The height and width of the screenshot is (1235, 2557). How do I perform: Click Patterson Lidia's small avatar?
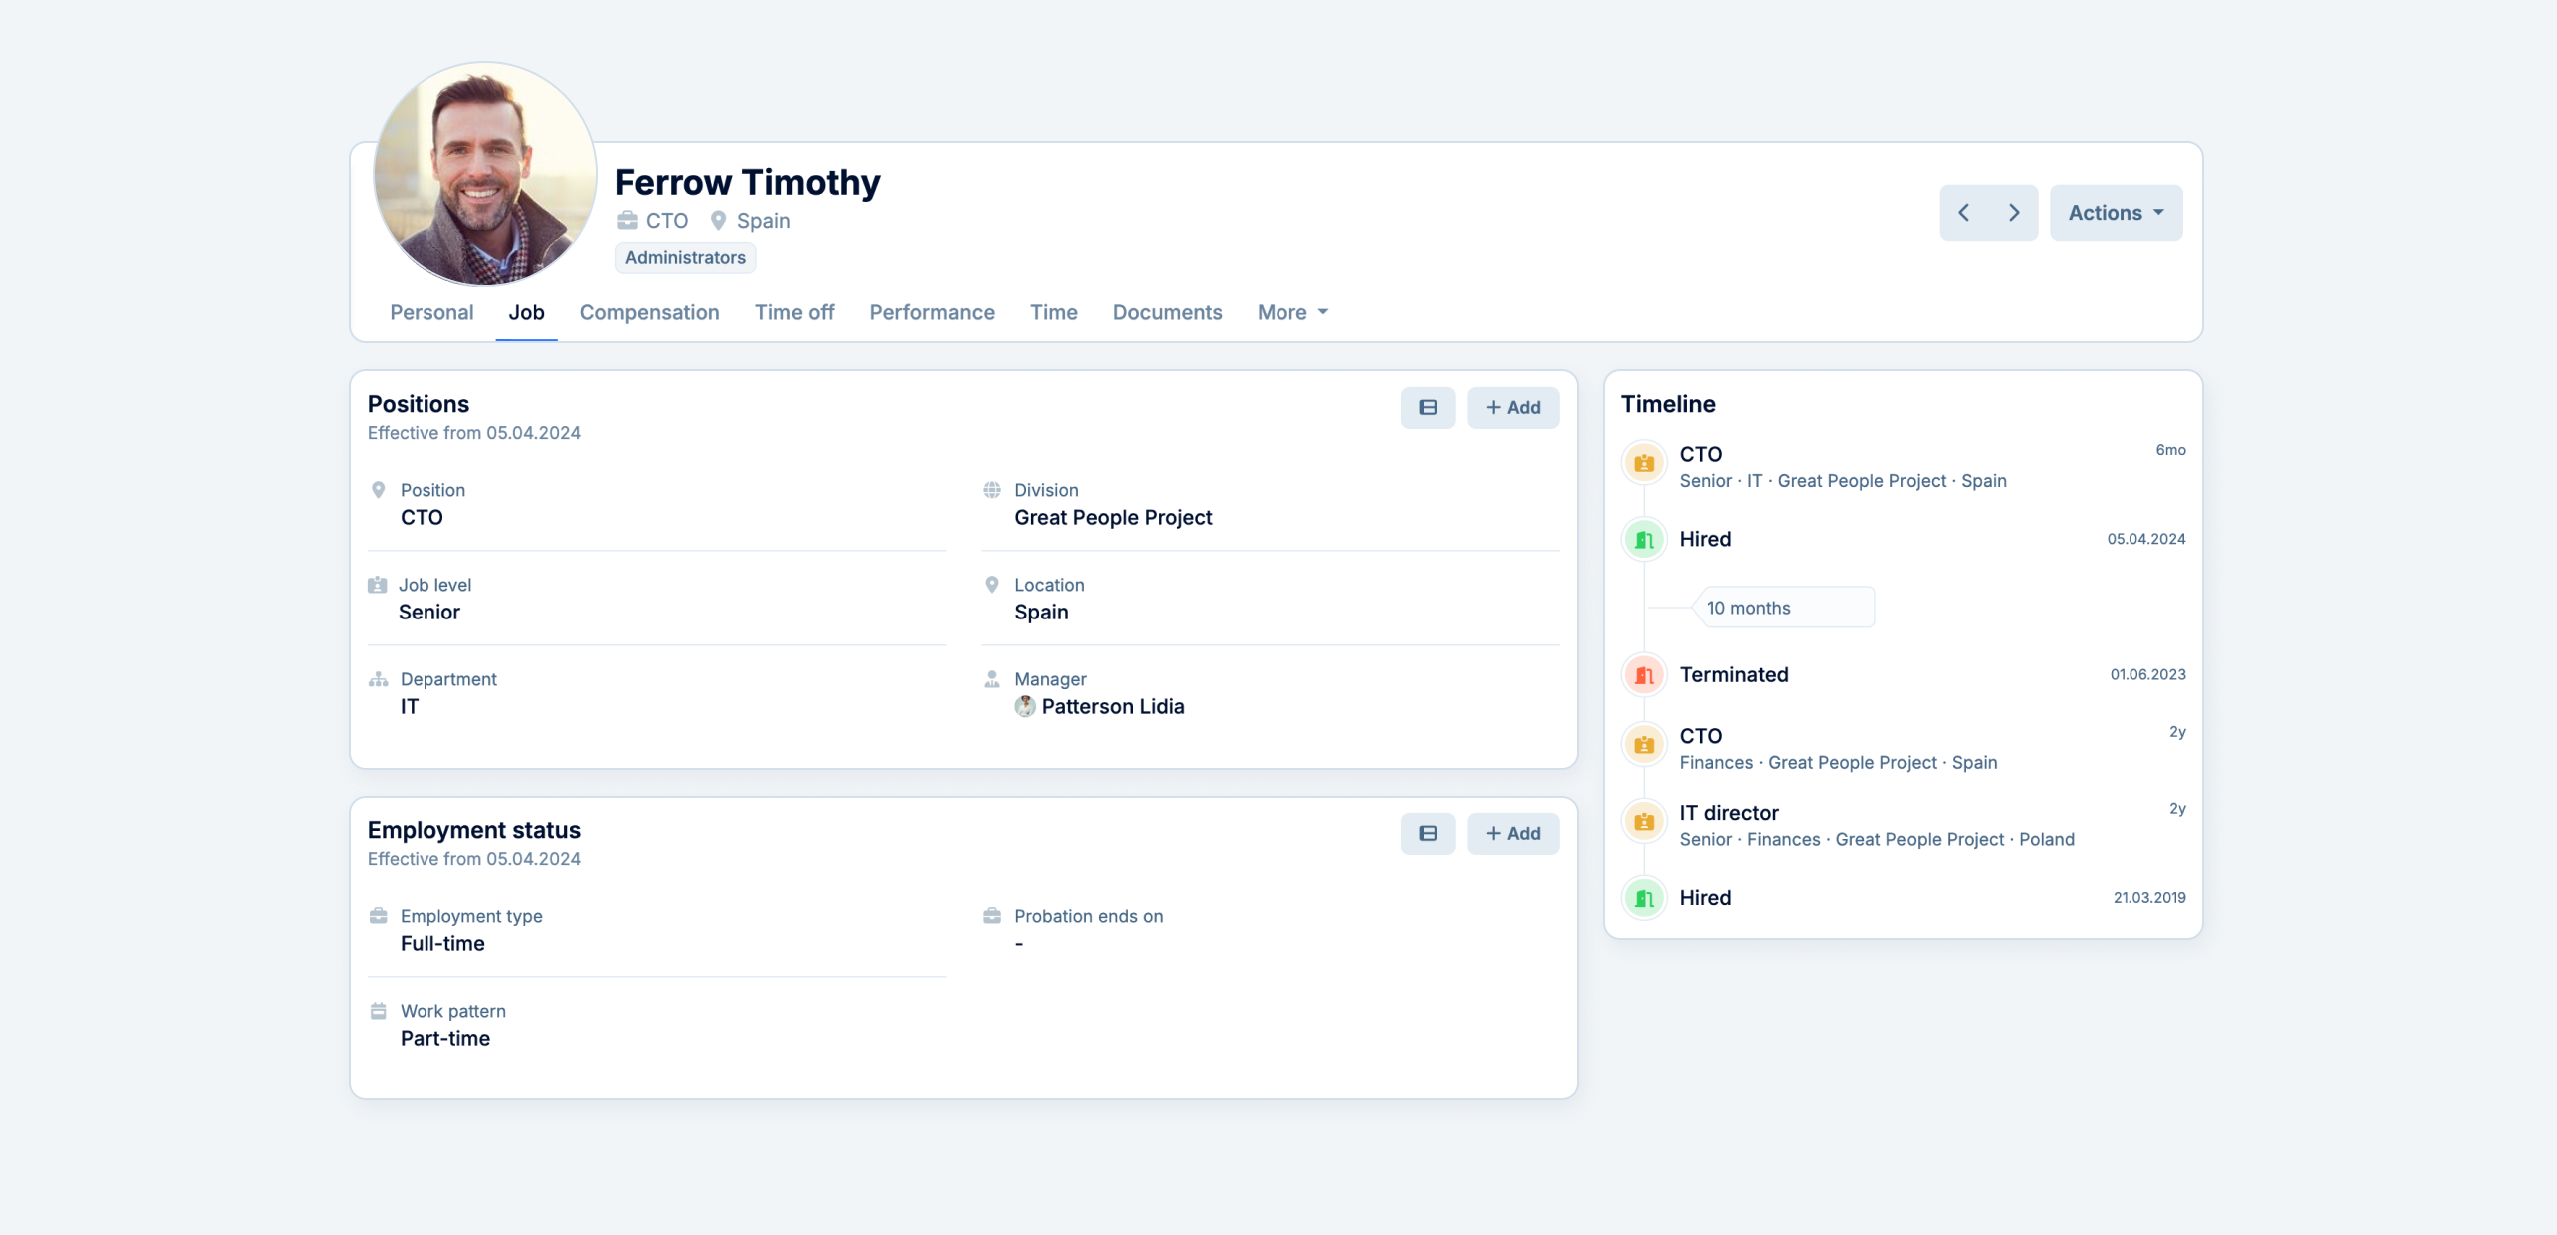[1025, 706]
